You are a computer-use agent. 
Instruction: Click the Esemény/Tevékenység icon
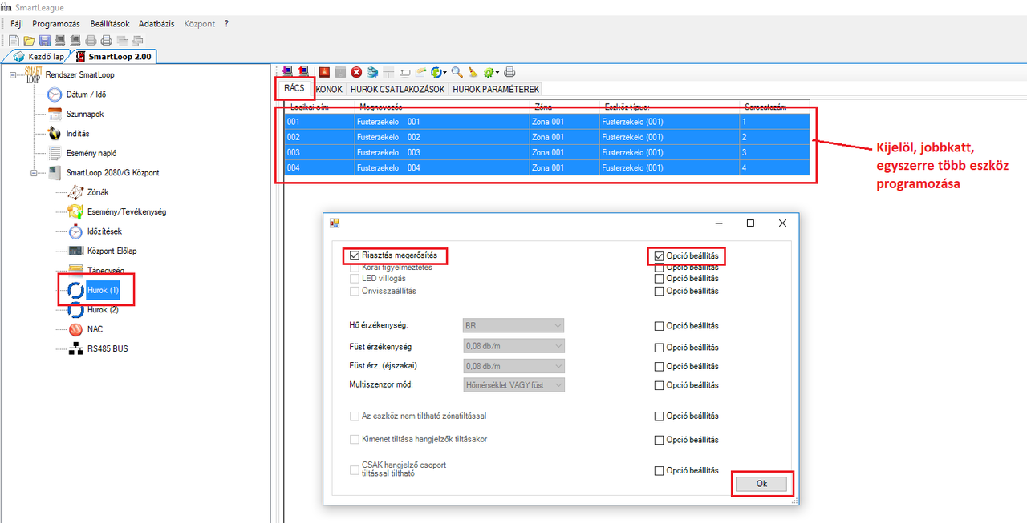pos(75,211)
